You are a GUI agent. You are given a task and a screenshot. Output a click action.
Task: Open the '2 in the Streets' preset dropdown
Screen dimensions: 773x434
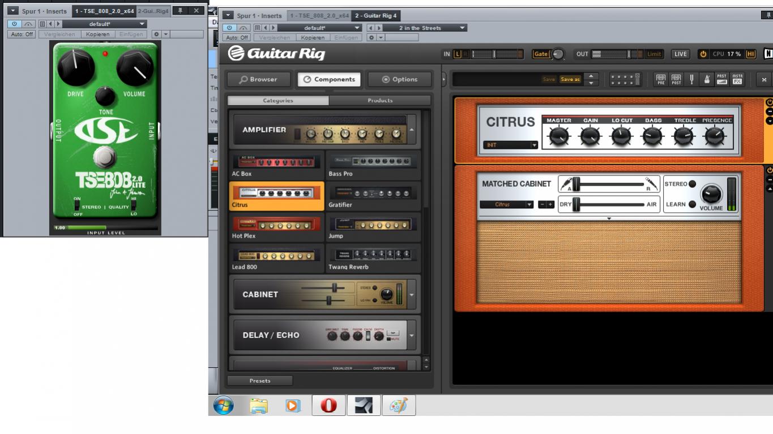425,28
